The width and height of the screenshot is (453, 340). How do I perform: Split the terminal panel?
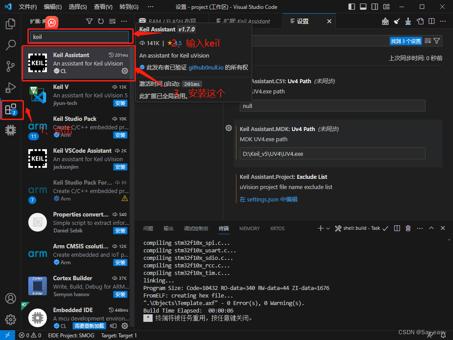tap(397, 228)
